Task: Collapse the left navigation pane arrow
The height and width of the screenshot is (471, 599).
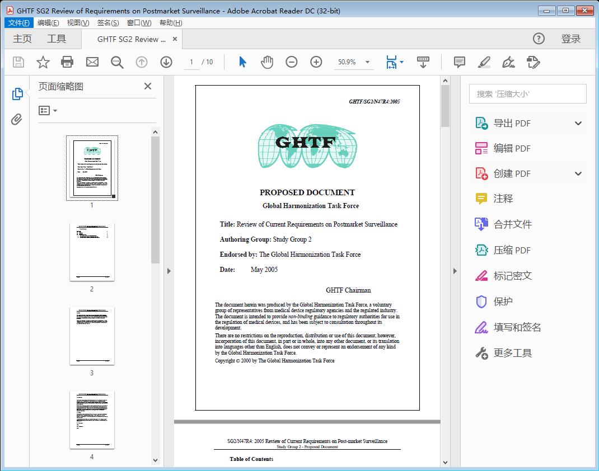Action: (169, 271)
